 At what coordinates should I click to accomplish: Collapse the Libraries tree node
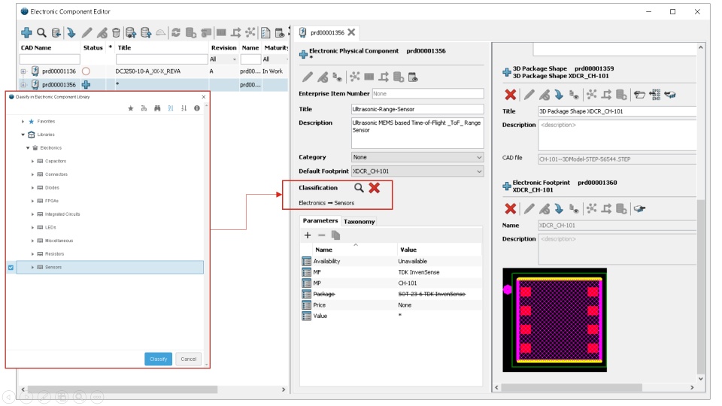pos(23,135)
